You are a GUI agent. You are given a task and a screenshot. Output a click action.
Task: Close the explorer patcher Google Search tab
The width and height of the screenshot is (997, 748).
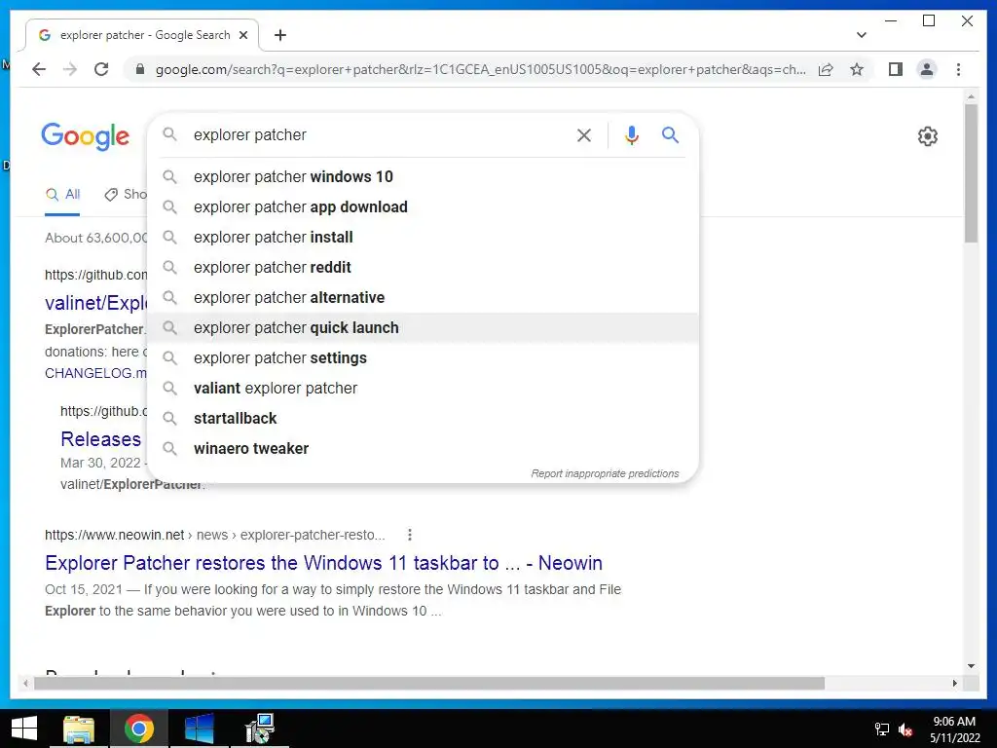242,35
